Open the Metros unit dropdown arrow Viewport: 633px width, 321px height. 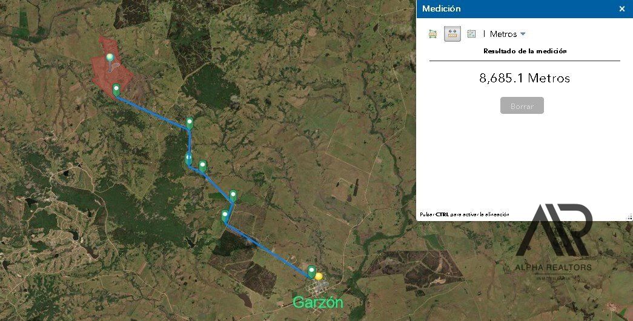pyautogui.click(x=523, y=34)
